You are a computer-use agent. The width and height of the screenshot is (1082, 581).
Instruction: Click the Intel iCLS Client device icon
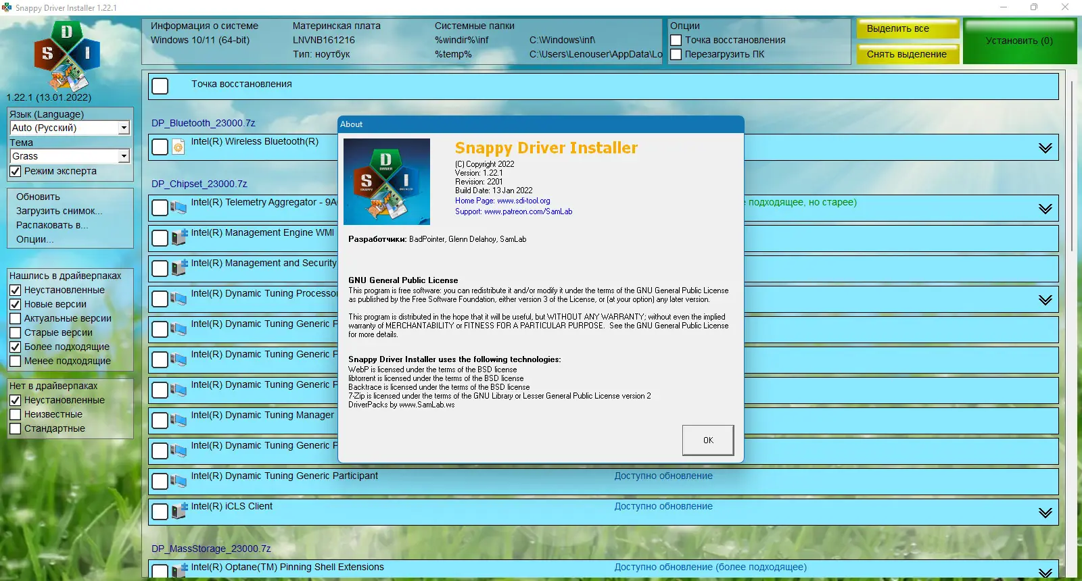click(x=179, y=511)
